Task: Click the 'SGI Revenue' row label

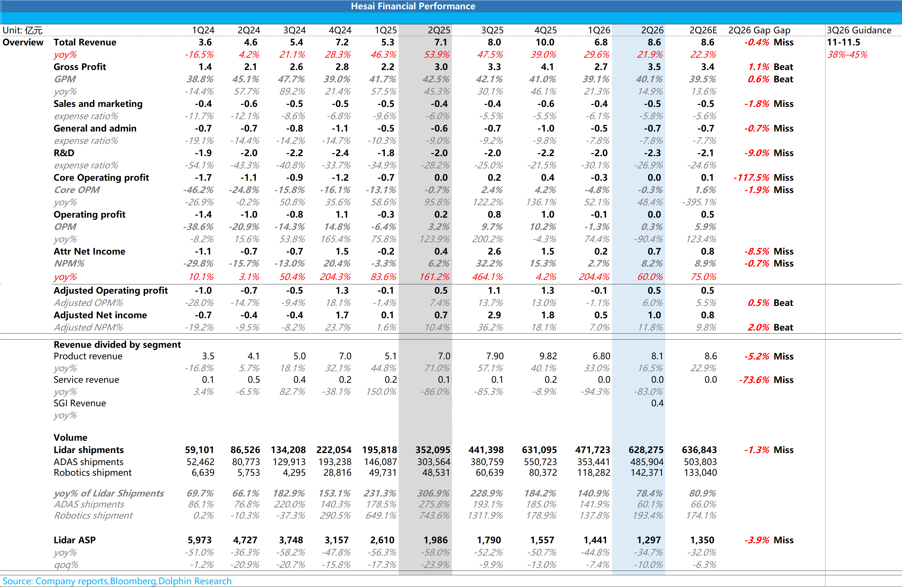Action: 80,403
